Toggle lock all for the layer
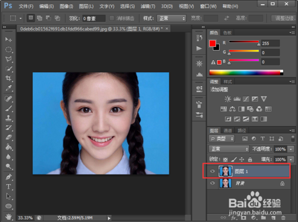This screenshot has width=298, height=222. (250, 160)
